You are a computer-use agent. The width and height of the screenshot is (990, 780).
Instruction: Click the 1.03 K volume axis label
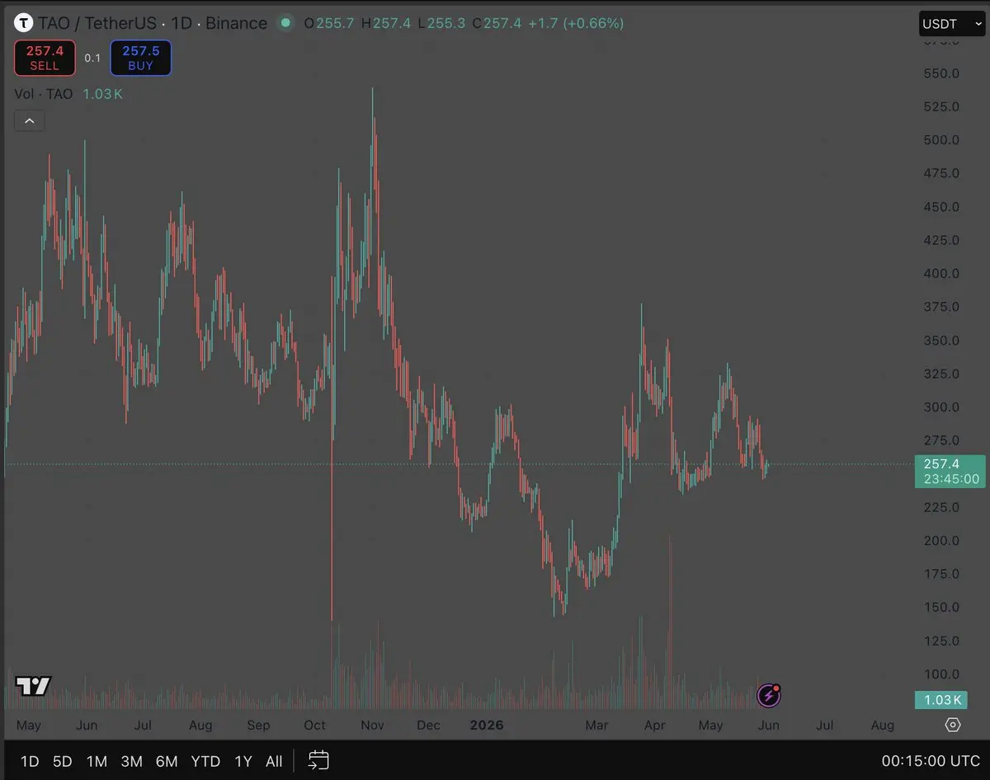tap(941, 700)
